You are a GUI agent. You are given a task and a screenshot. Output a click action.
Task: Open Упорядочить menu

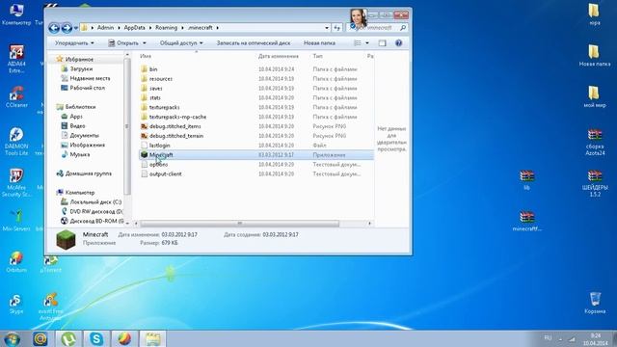coord(74,42)
